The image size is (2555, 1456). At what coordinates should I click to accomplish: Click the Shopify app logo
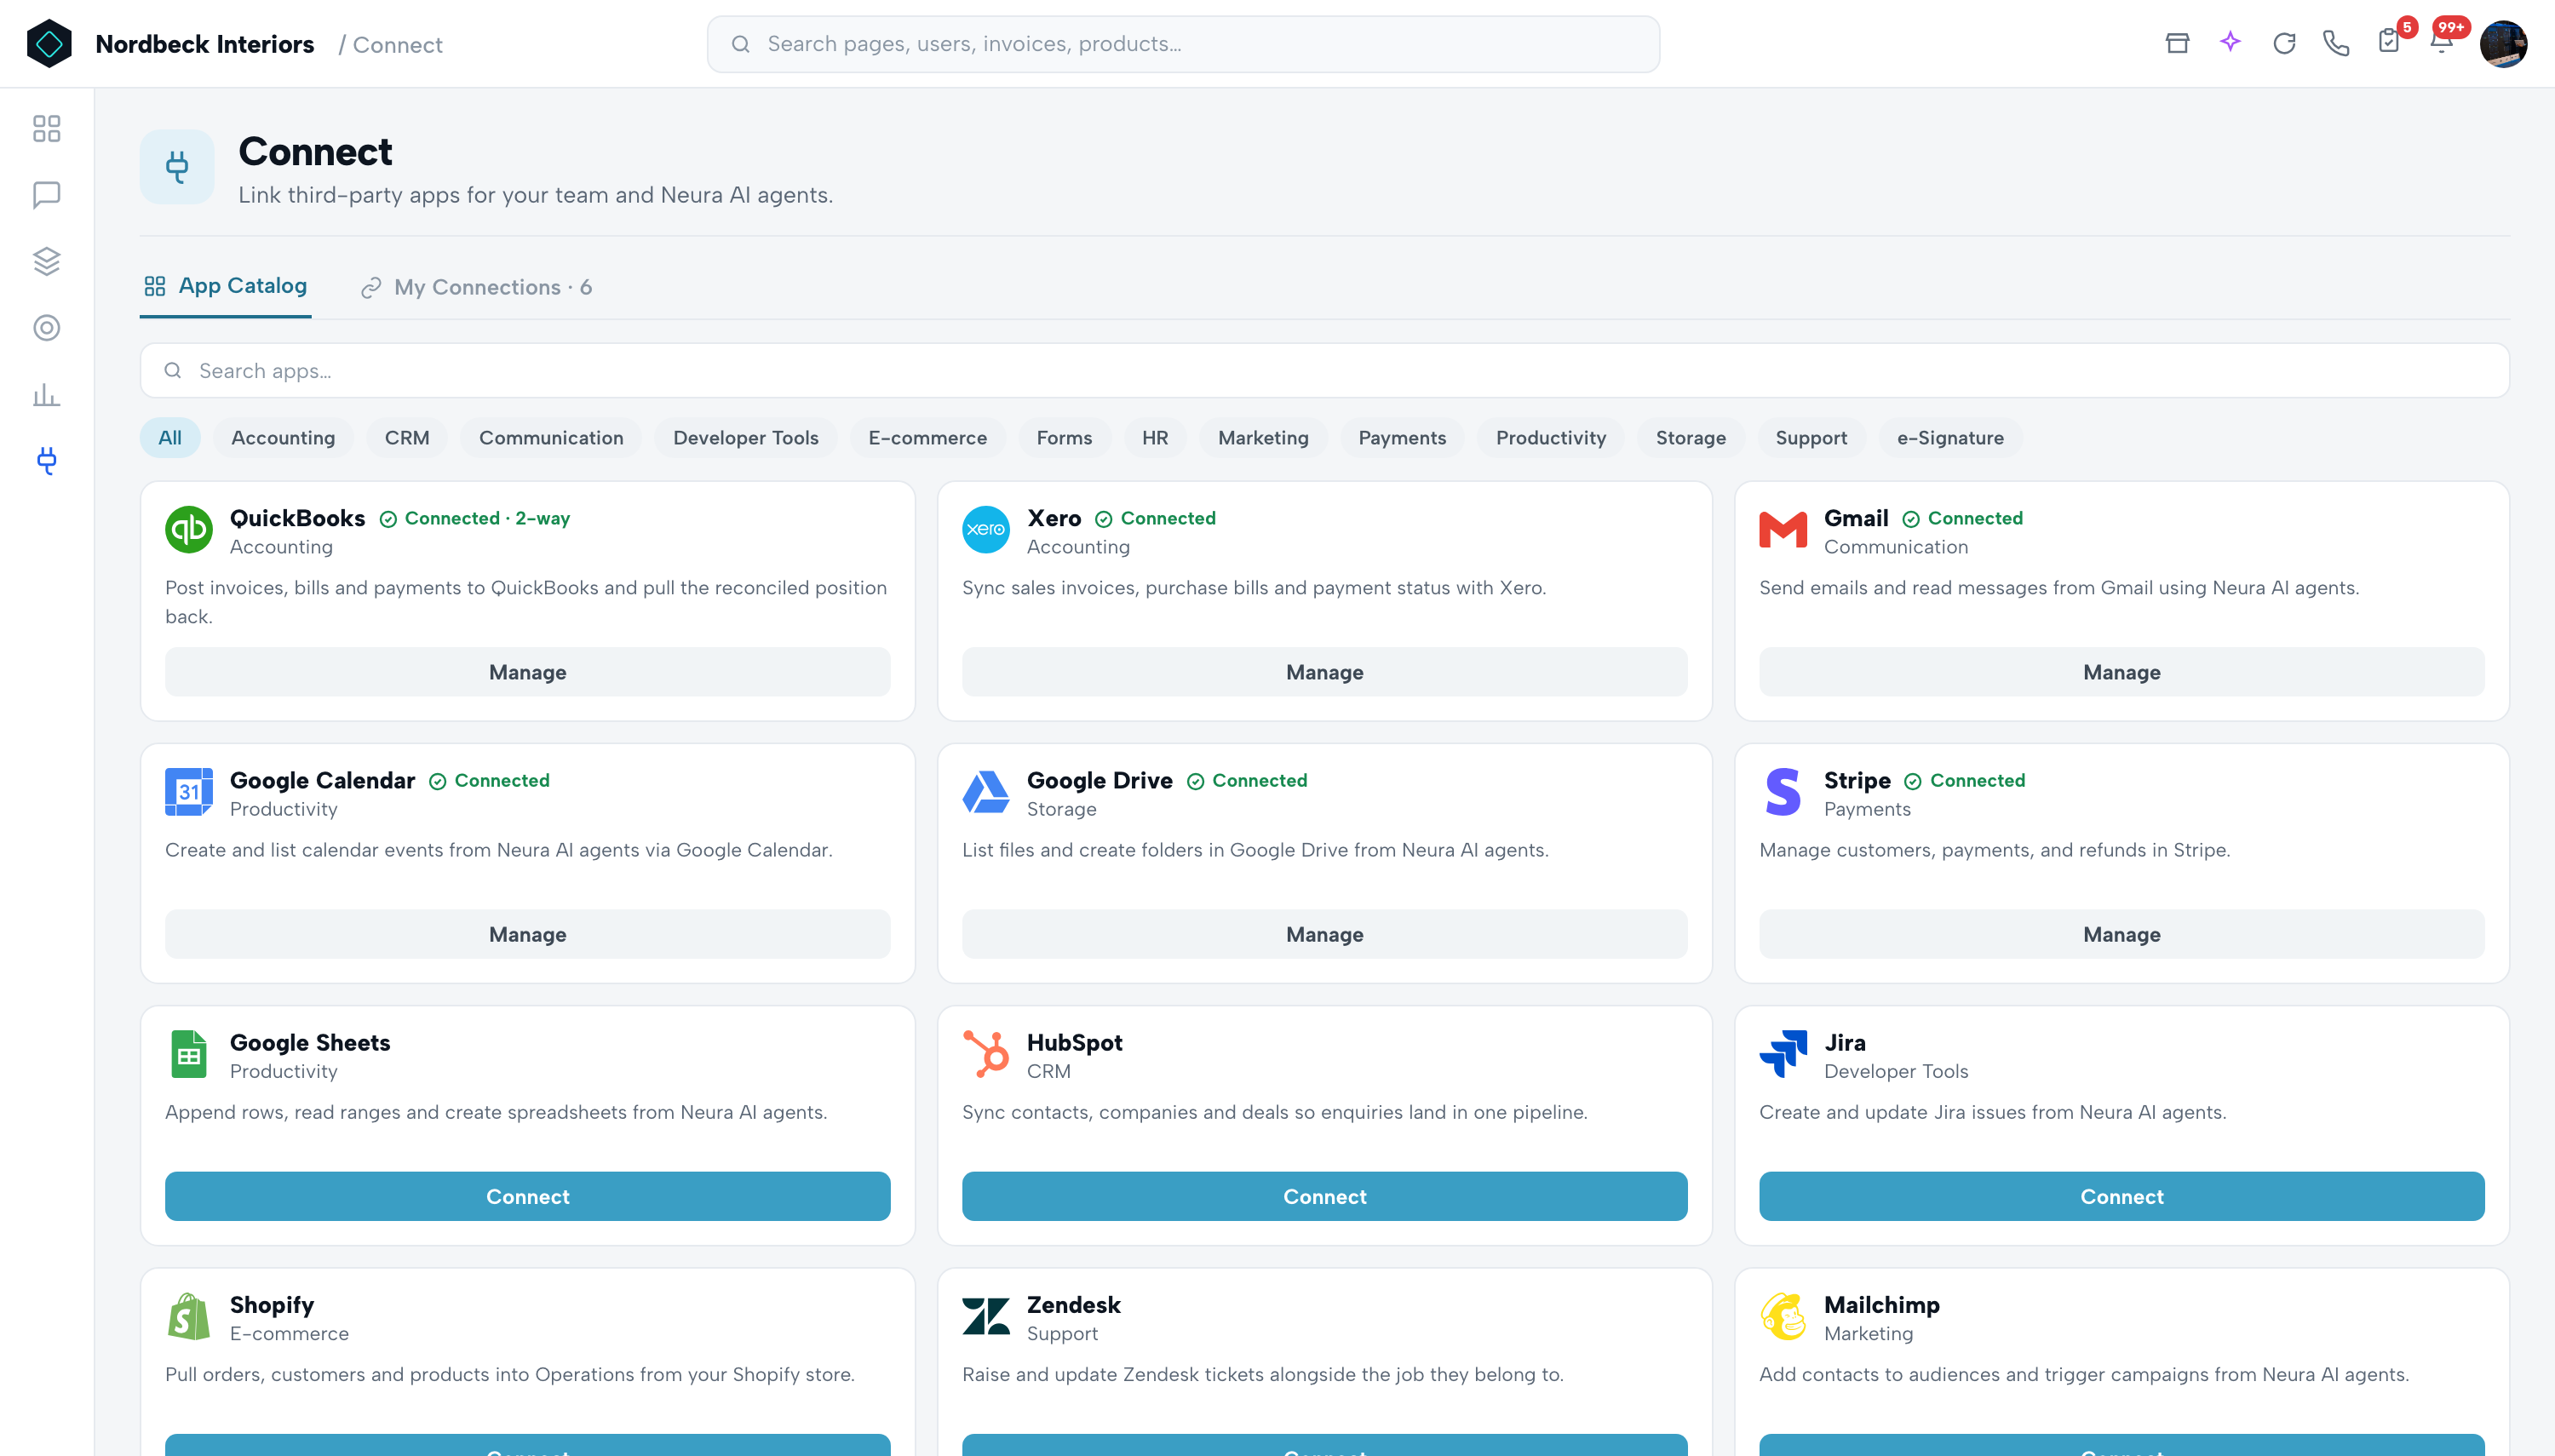coord(189,1316)
